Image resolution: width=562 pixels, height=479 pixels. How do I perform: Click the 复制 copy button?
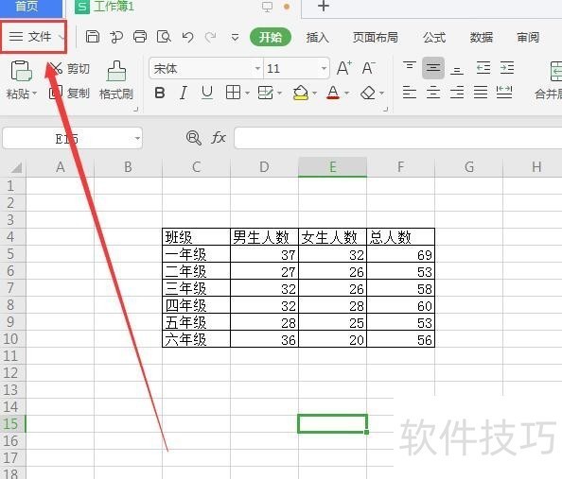69,94
